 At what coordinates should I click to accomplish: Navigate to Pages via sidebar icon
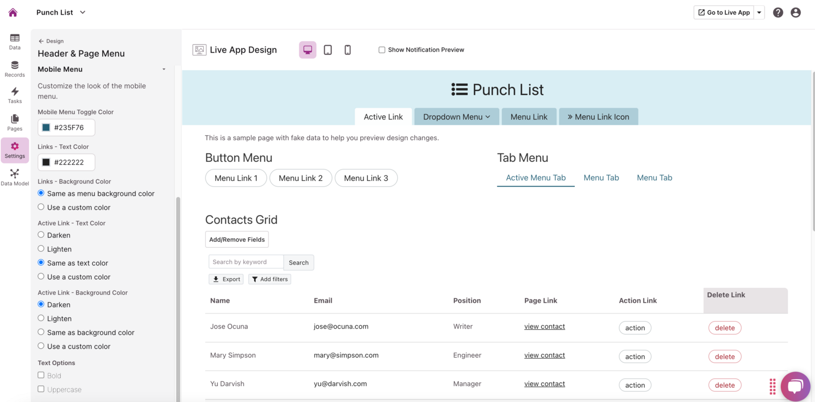(x=14, y=122)
